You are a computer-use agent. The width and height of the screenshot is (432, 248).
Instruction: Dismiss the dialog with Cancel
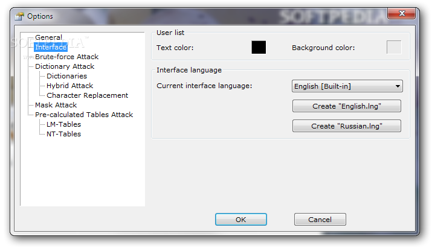point(320,220)
